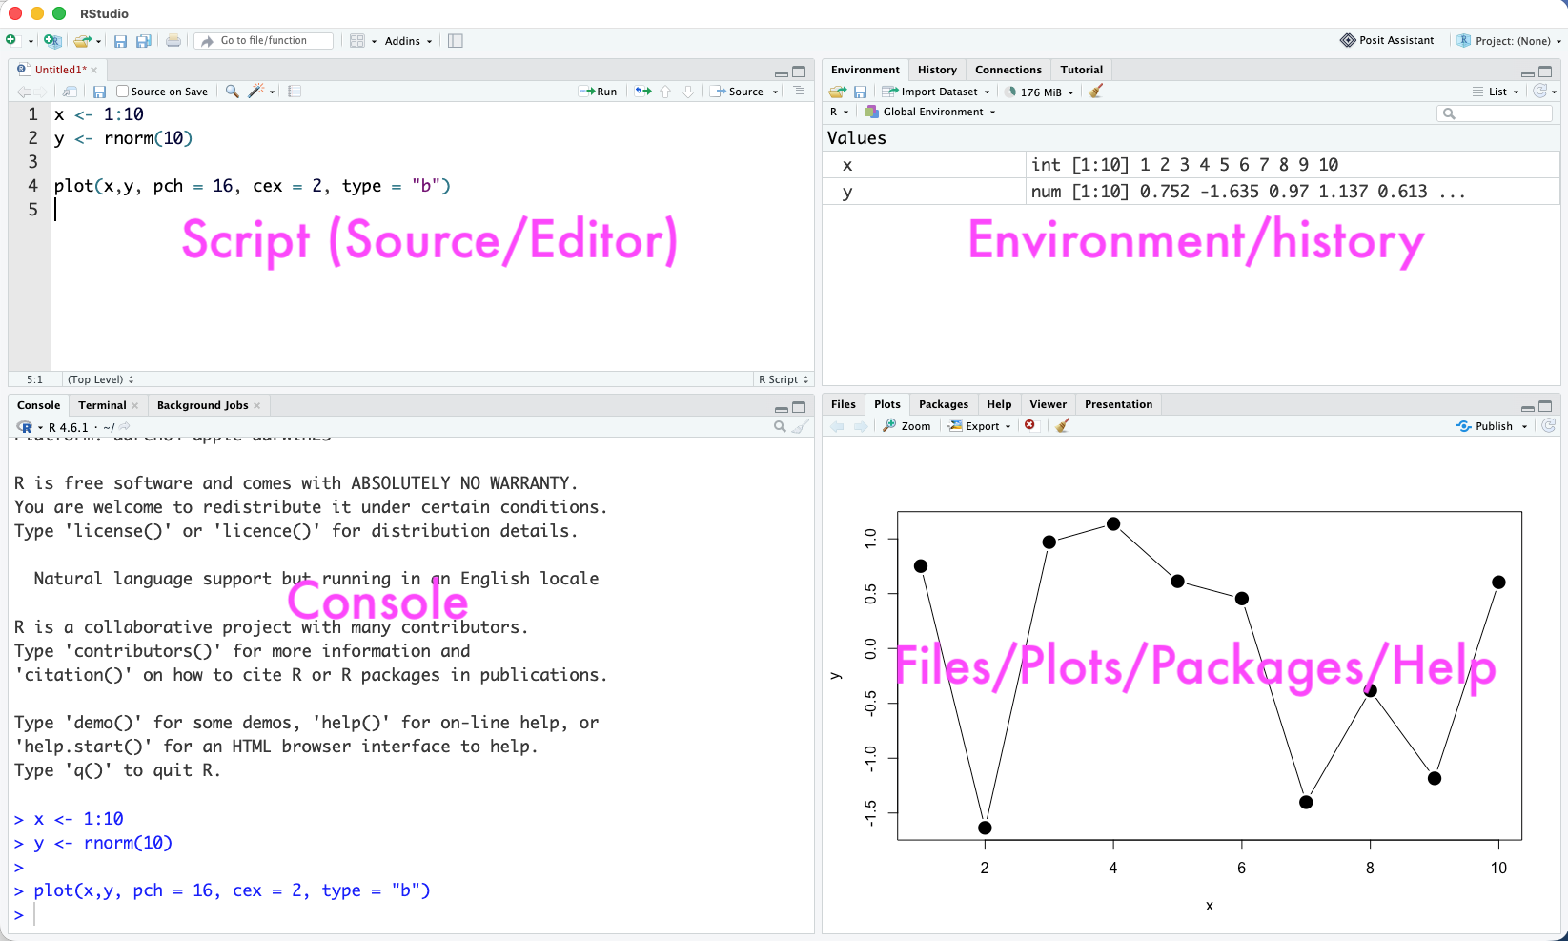Viewport: 1568px width, 941px height.
Task: Re-run the previous code region icon
Action: click(x=643, y=92)
